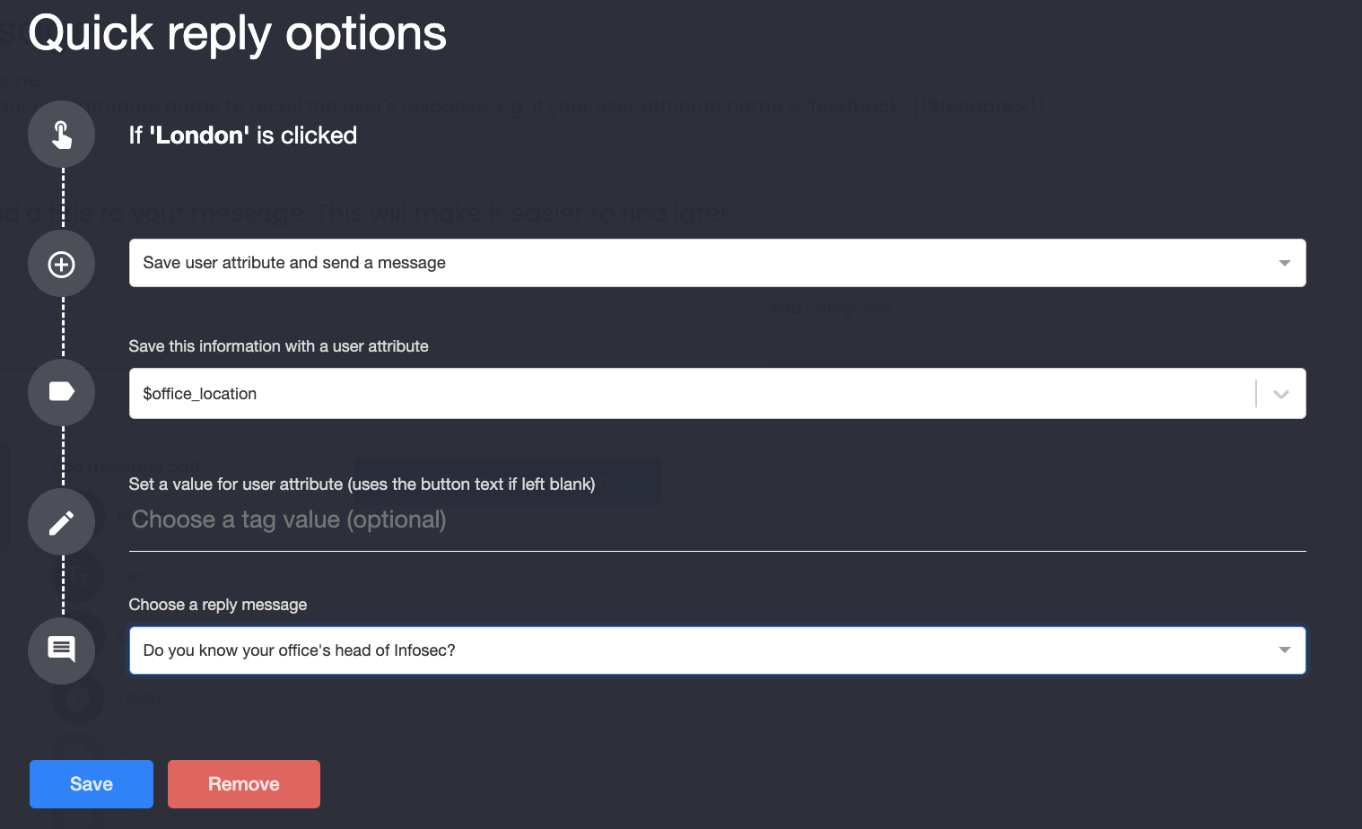Click the chat message step icon
Screen dimensions: 1362x829
(x=61, y=650)
